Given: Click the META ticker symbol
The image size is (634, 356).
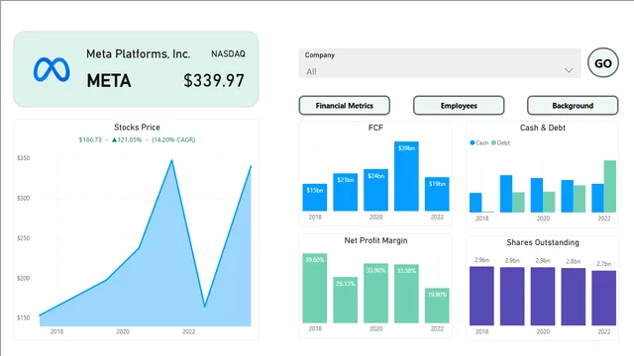Looking at the screenshot, I should tap(109, 81).
